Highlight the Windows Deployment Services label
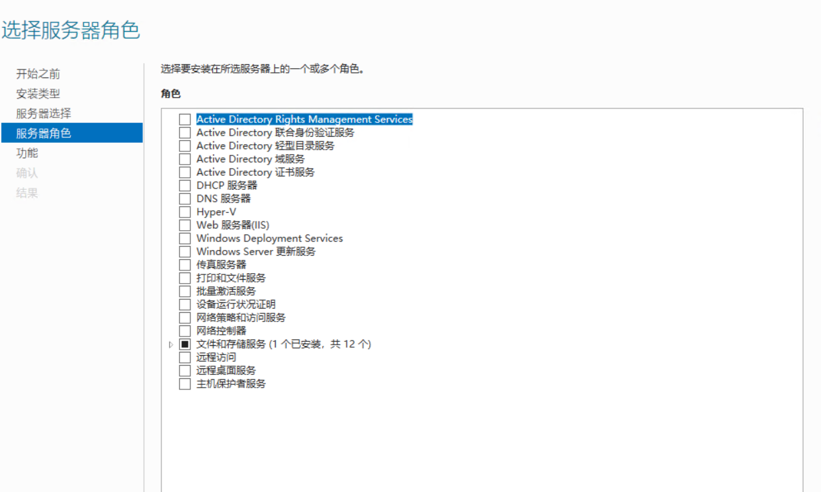 [270, 239]
